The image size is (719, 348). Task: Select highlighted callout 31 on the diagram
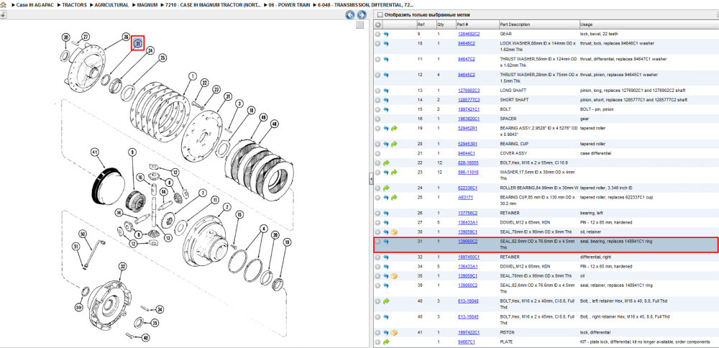[138, 44]
